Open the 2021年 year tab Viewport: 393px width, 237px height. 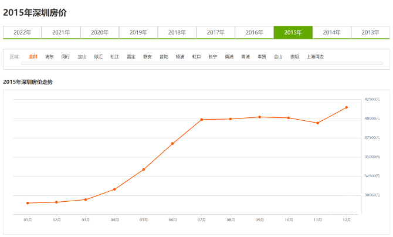pos(61,32)
